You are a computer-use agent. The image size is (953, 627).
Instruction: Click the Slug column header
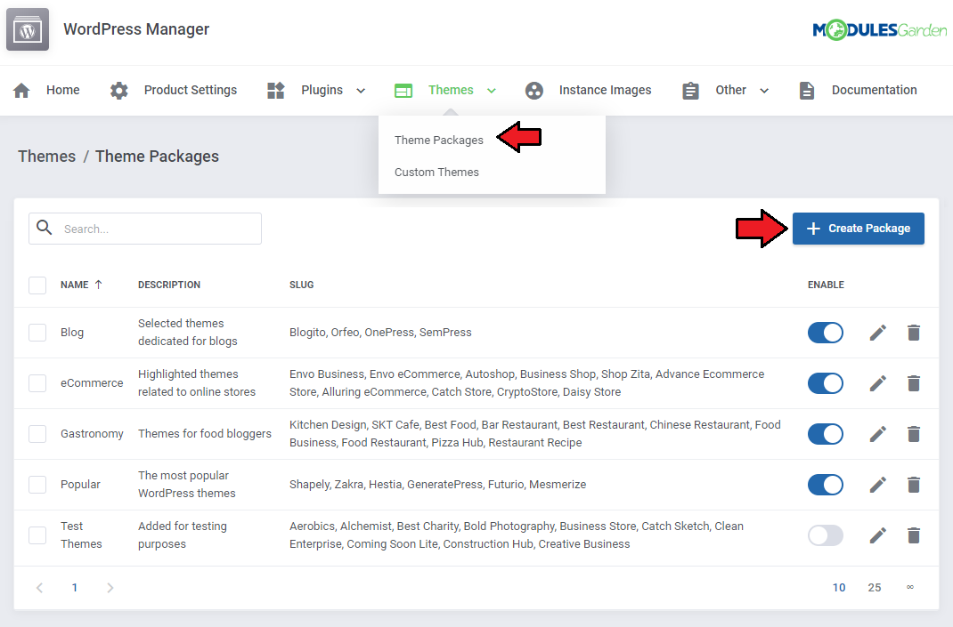[x=301, y=285]
